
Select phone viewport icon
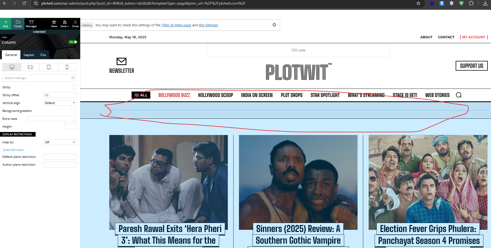[x=67, y=67]
